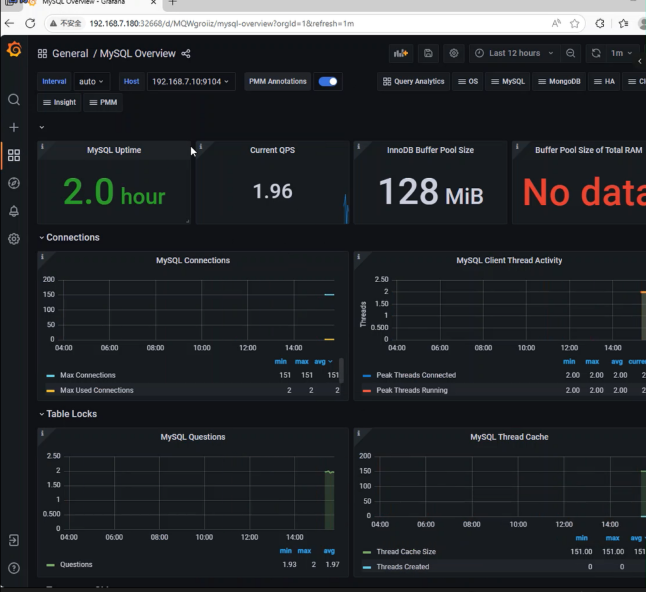Open the Last 12 hours time picker
This screenshot has height=592, width=646.
[514, 54]
